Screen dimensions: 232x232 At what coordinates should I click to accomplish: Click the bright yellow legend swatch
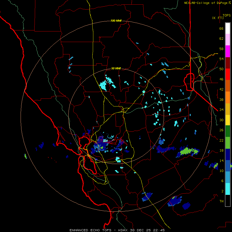(228, 120)
